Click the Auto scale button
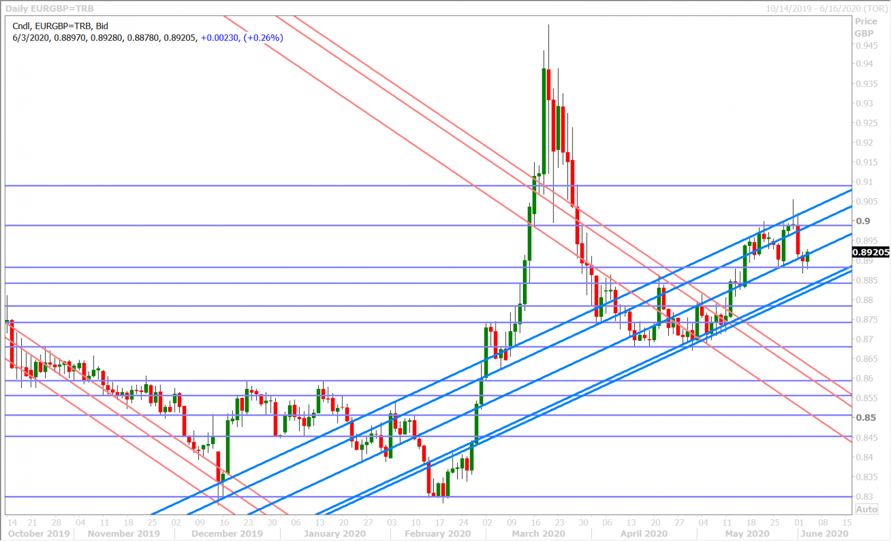 [x=866, y=509]
